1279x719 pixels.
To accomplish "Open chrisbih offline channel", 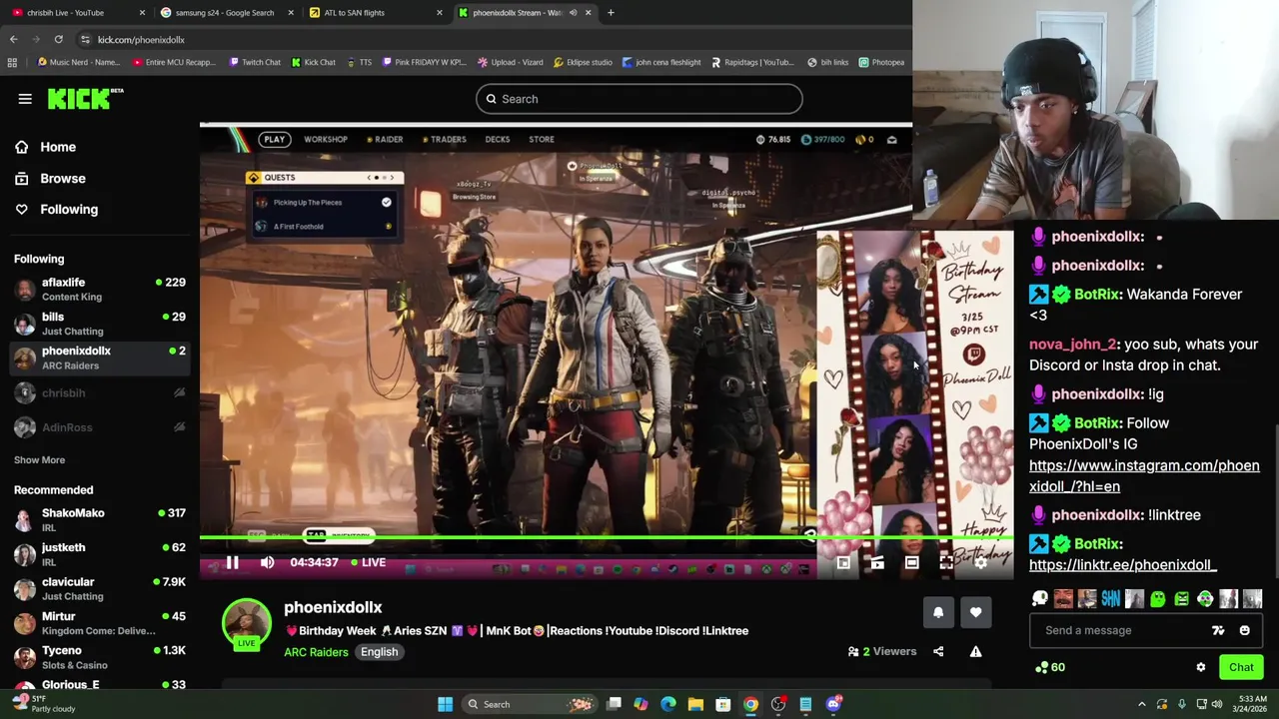I will [100, 393].
